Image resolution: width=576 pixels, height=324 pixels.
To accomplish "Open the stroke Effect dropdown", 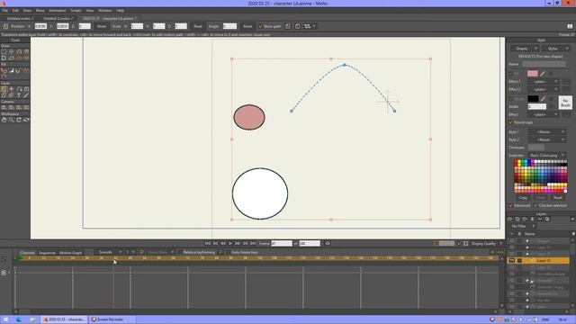I will [x=544, y=114].
